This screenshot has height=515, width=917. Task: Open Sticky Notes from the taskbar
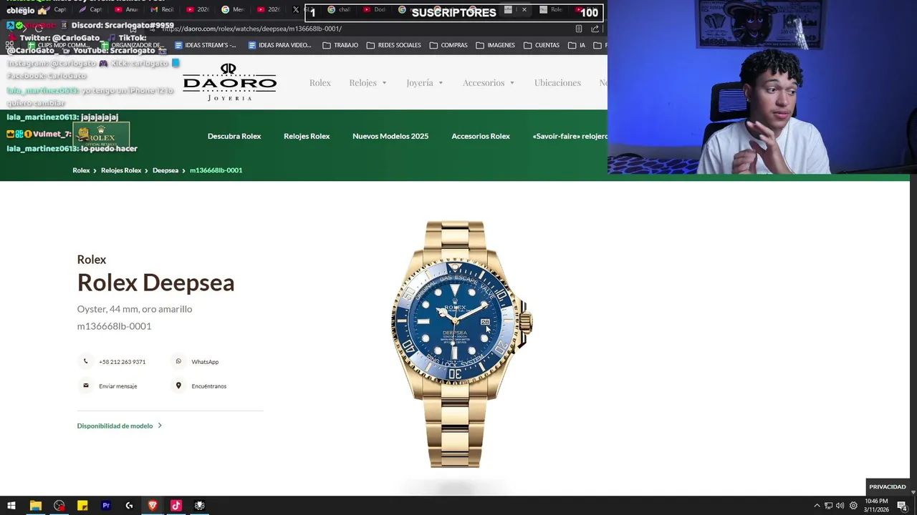82,506
